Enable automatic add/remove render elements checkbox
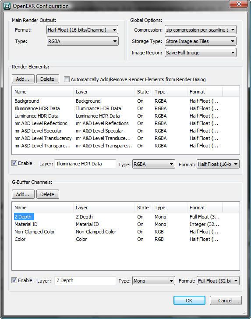This screenshot has width=251, height=319. coord(67,79)
